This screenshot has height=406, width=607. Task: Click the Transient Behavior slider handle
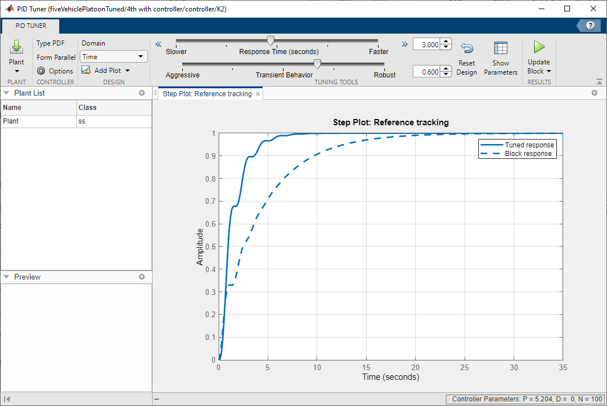coord(317,64)
